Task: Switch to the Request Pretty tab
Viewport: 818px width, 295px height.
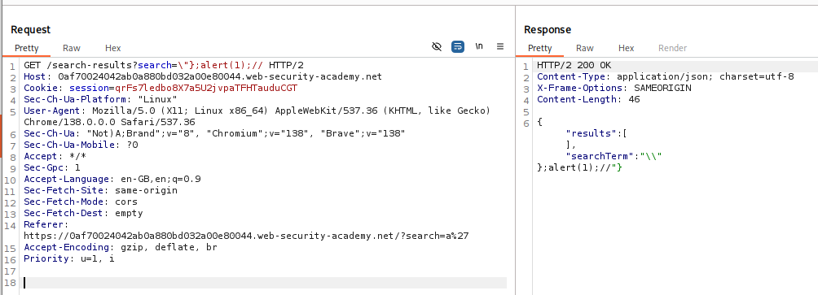Action: [27, 48]
